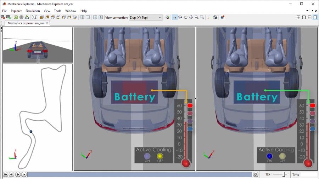Open the Explorer menu
This screenshot has width=319, height=179.
16,11
